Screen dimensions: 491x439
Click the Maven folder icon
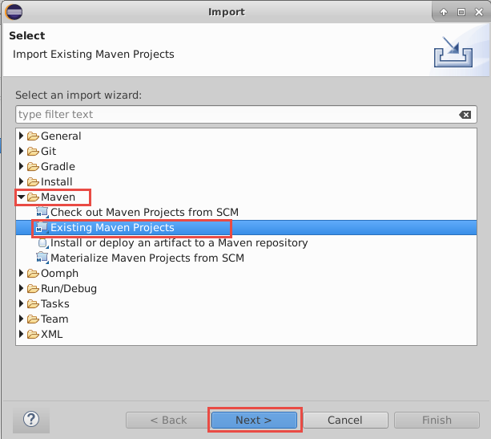coord(33,197)
